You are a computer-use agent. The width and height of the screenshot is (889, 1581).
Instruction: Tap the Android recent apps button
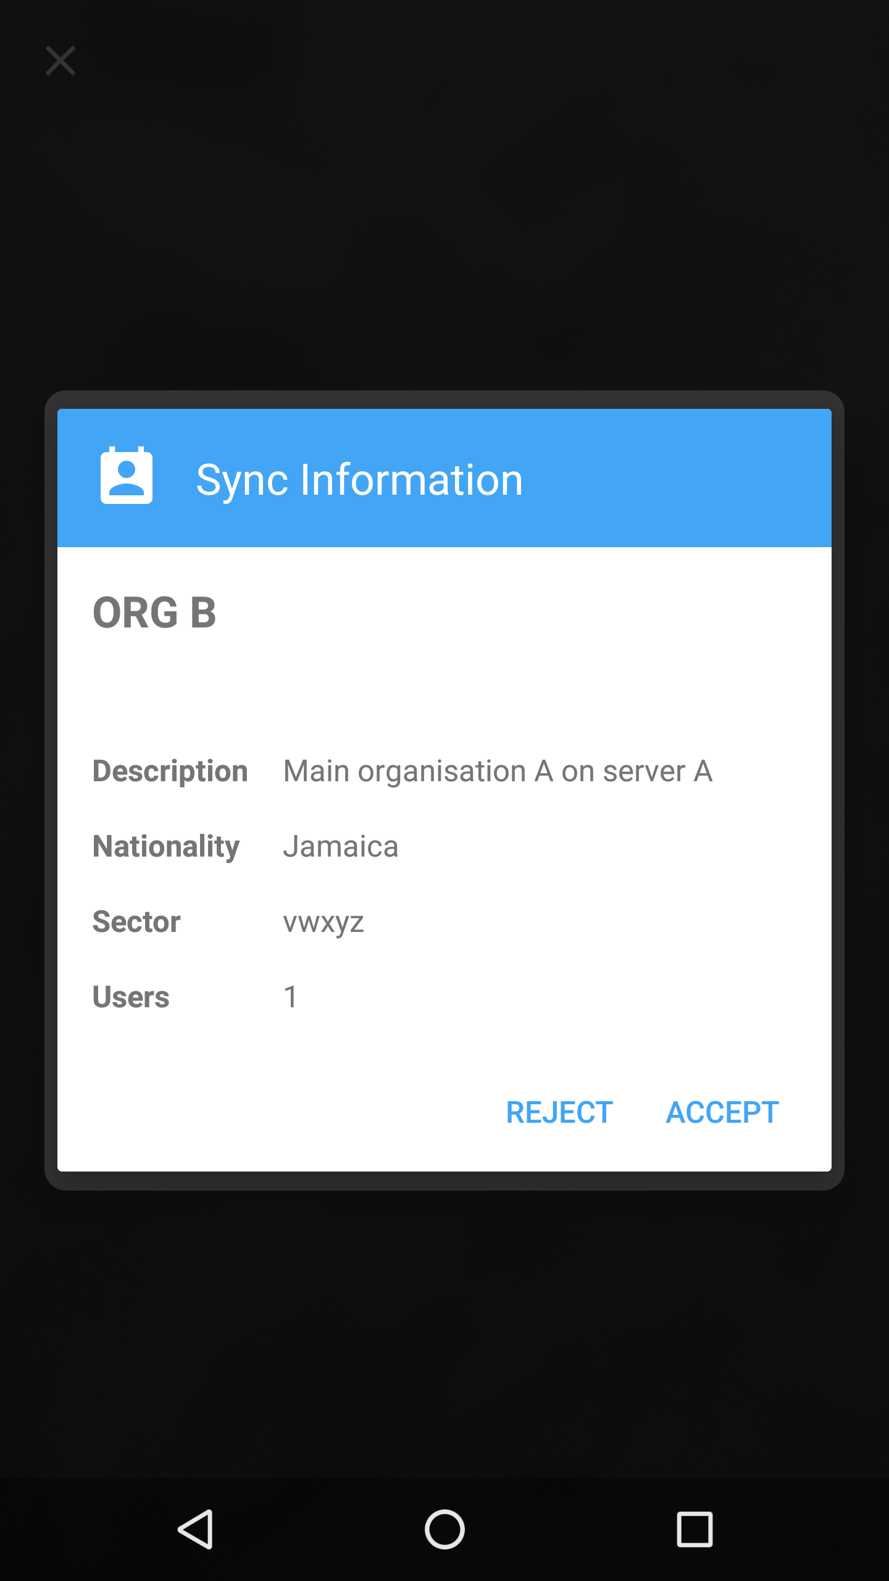coord(695,1529)
